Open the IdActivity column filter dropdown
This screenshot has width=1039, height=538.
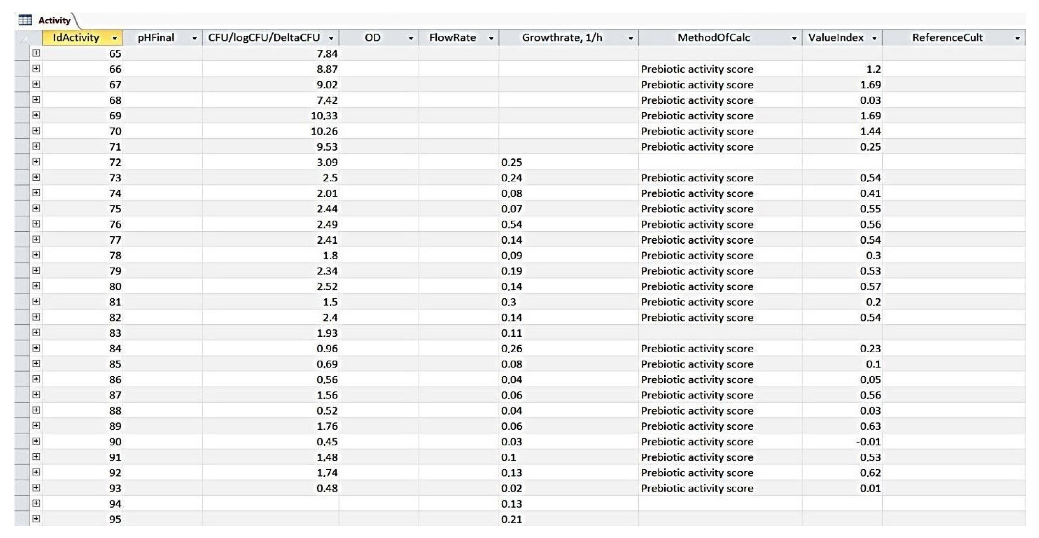coord(115,38)
